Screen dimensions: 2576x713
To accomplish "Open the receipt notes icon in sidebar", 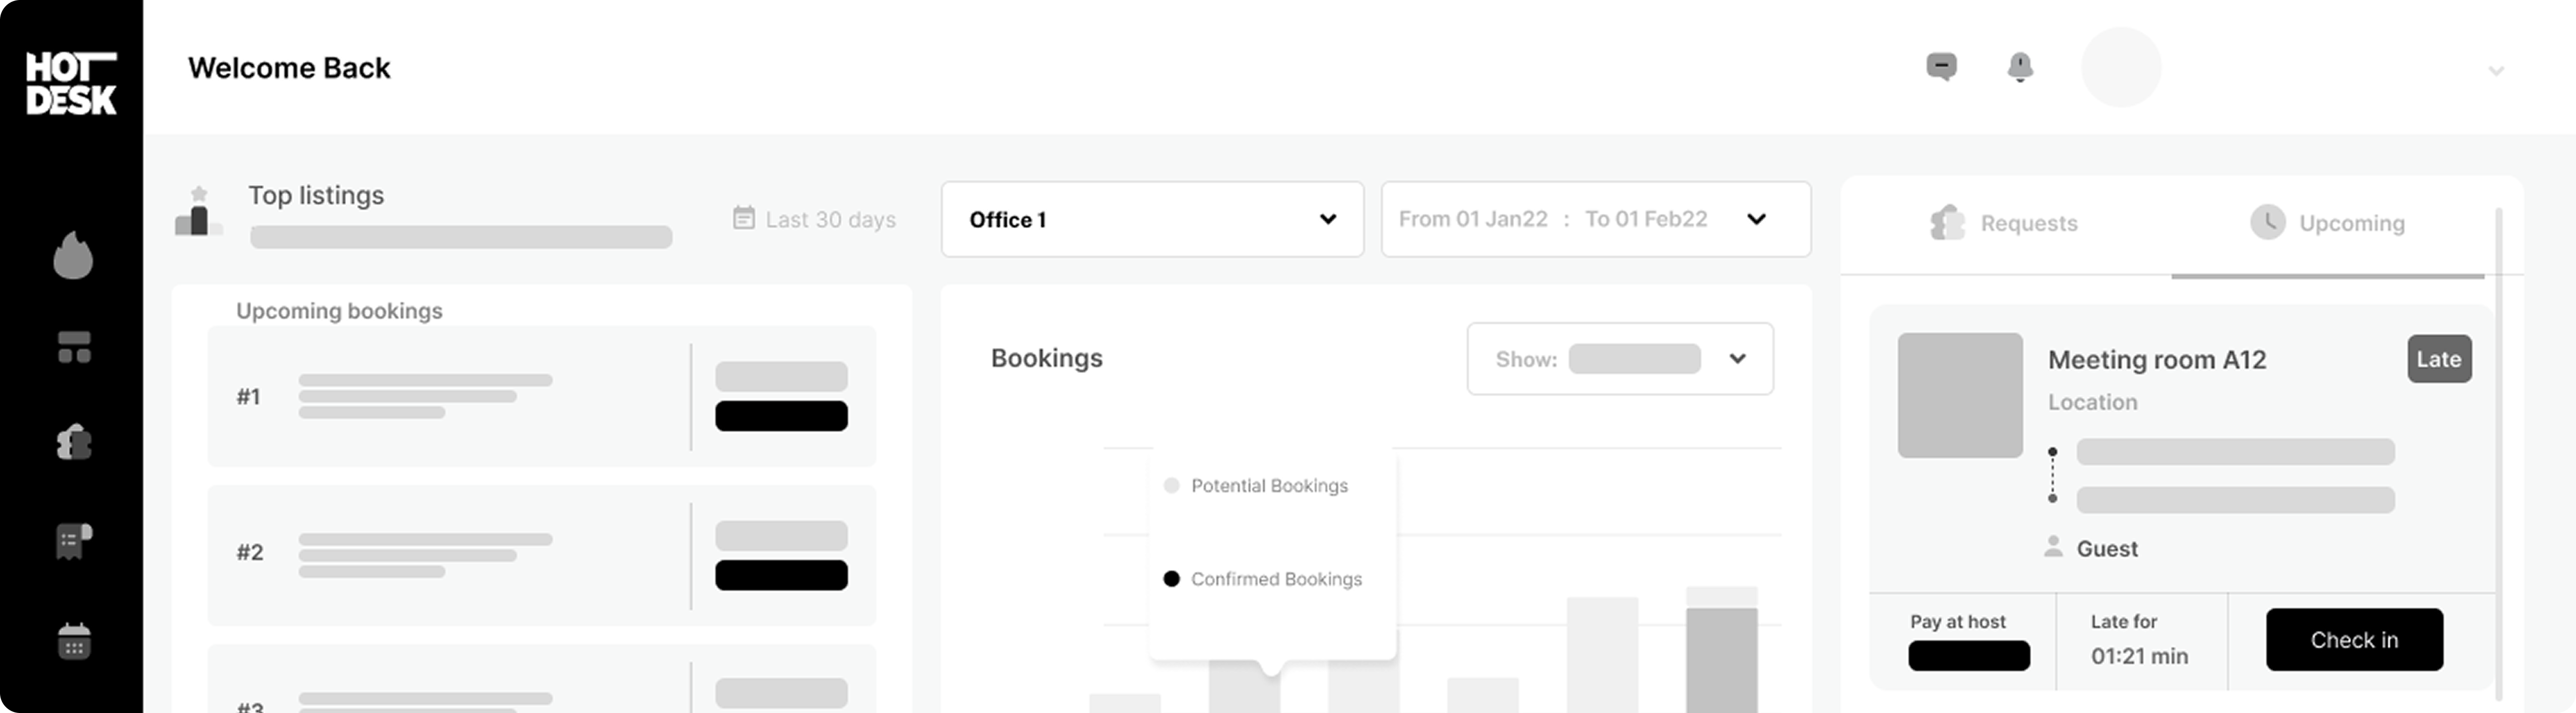I will point(74,541).
